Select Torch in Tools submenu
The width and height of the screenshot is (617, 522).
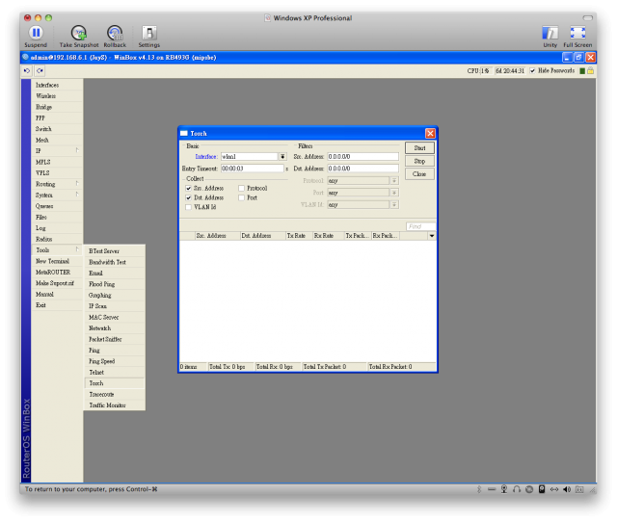pos(115,383)
